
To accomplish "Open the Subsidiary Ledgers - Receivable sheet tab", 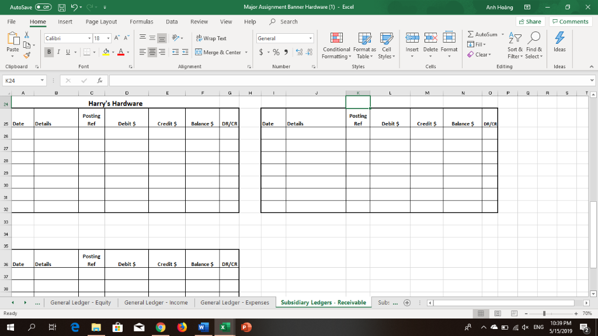I will point(323,302).
